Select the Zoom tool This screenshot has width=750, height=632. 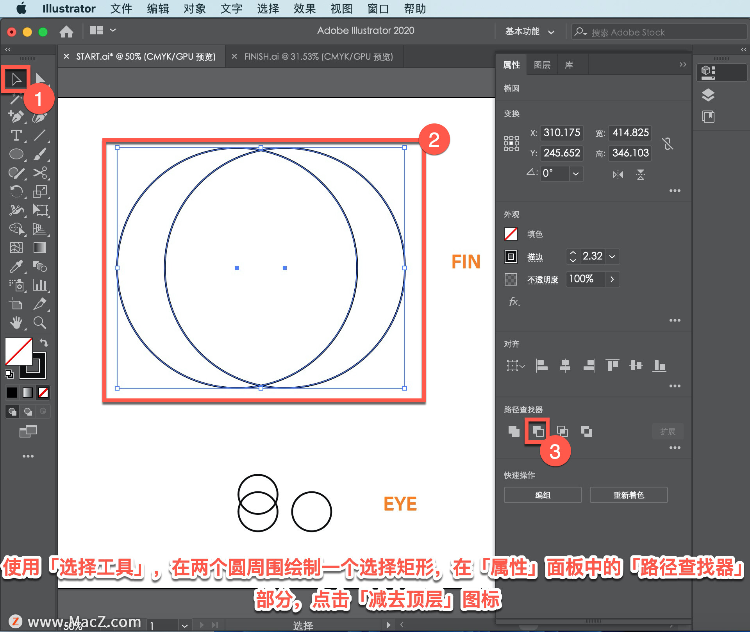[x=39, y=323]
